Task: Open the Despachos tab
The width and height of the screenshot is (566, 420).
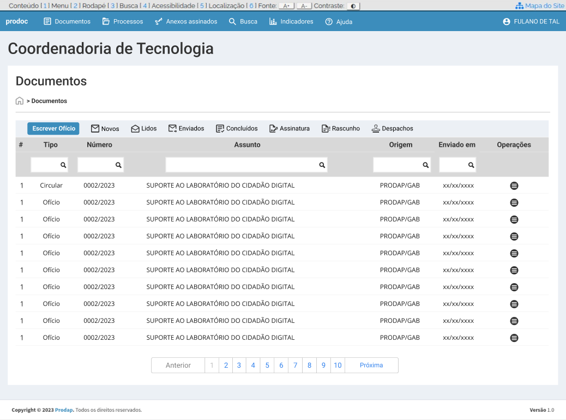Action: 392,128
